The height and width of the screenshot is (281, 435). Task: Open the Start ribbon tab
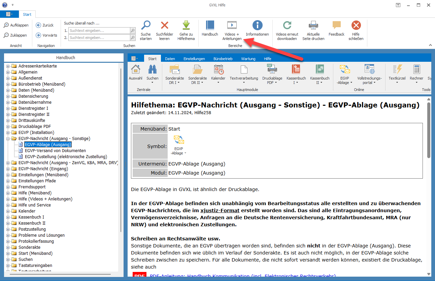[x=27, y=14]
